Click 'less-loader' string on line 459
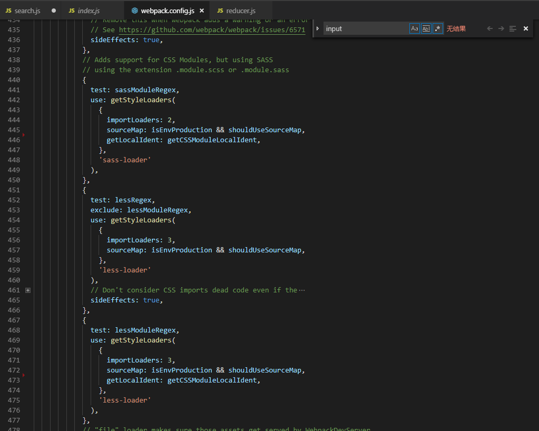The width and height of the screenshot is (539, 431). click(x=125, y=270)
